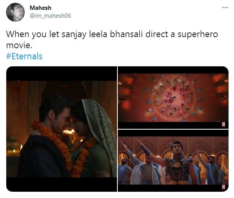View the bottom-right image of dancers with raised arms
Image resolution: width=234 pixels, height=198 pixels.
click(x=173, y=160)
